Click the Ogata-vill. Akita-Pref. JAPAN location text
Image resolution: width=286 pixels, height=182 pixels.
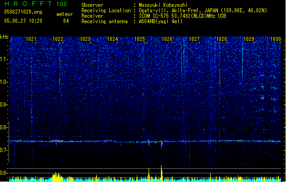(203, 10)
